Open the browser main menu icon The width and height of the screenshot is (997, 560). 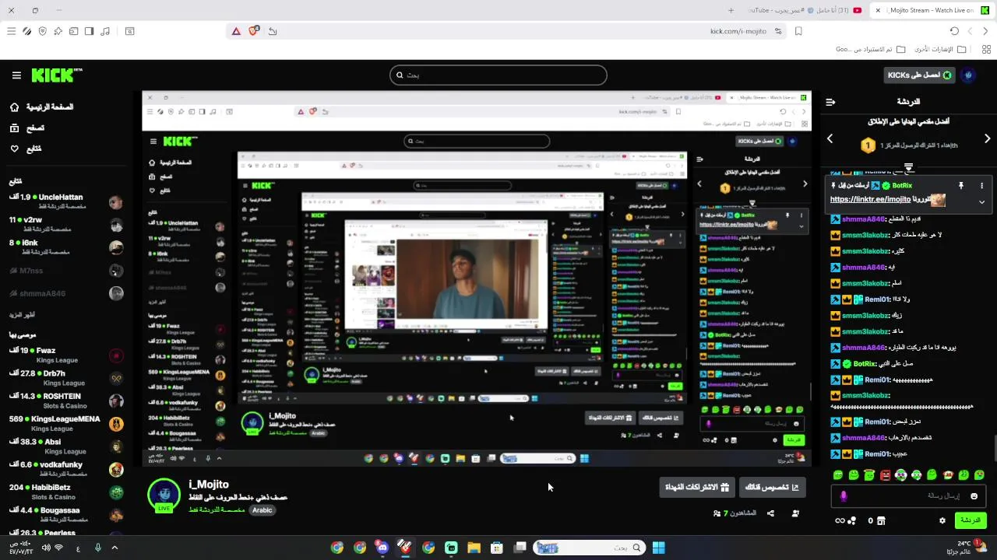click(11, 31)
